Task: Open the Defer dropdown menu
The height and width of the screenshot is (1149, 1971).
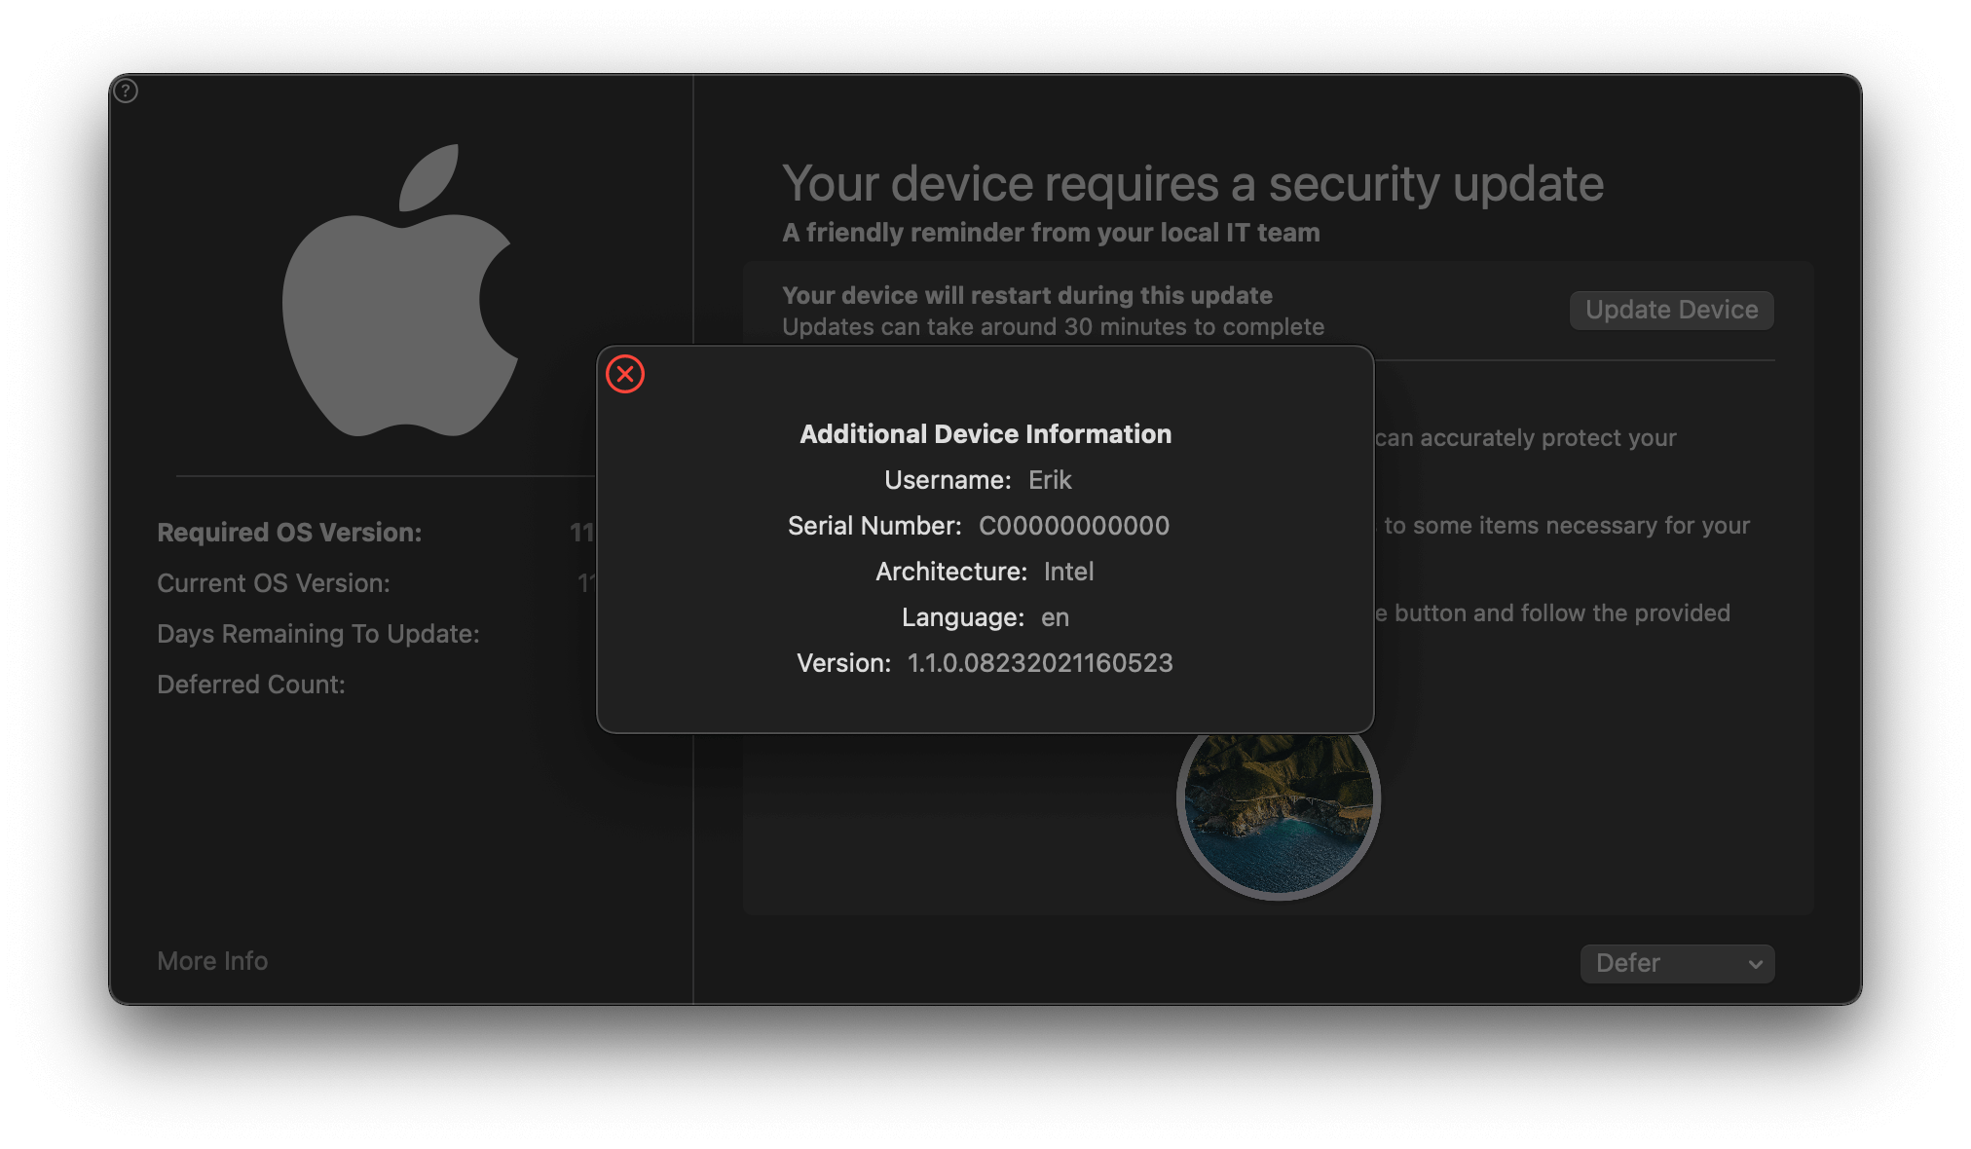Action: (x=1677, y=963)
